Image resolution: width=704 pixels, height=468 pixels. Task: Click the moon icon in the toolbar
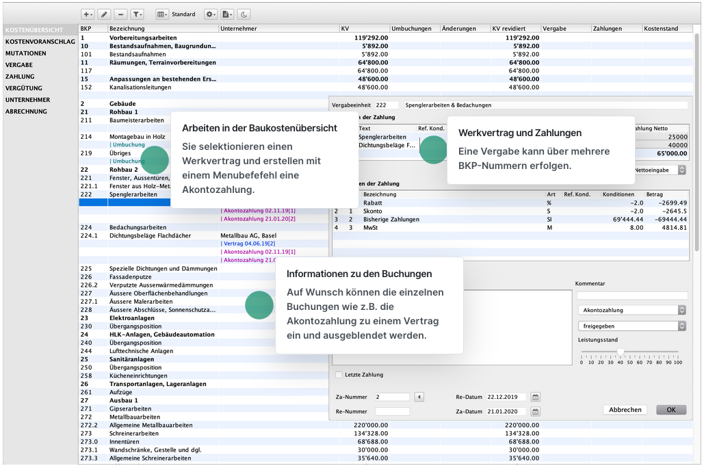244,14
